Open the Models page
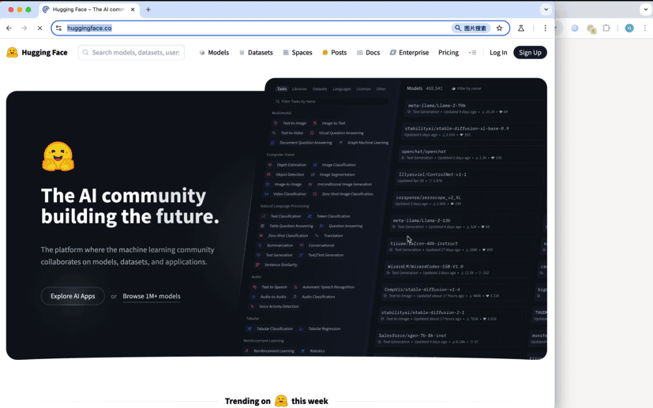The image size is (653, 408). (214, 52)
